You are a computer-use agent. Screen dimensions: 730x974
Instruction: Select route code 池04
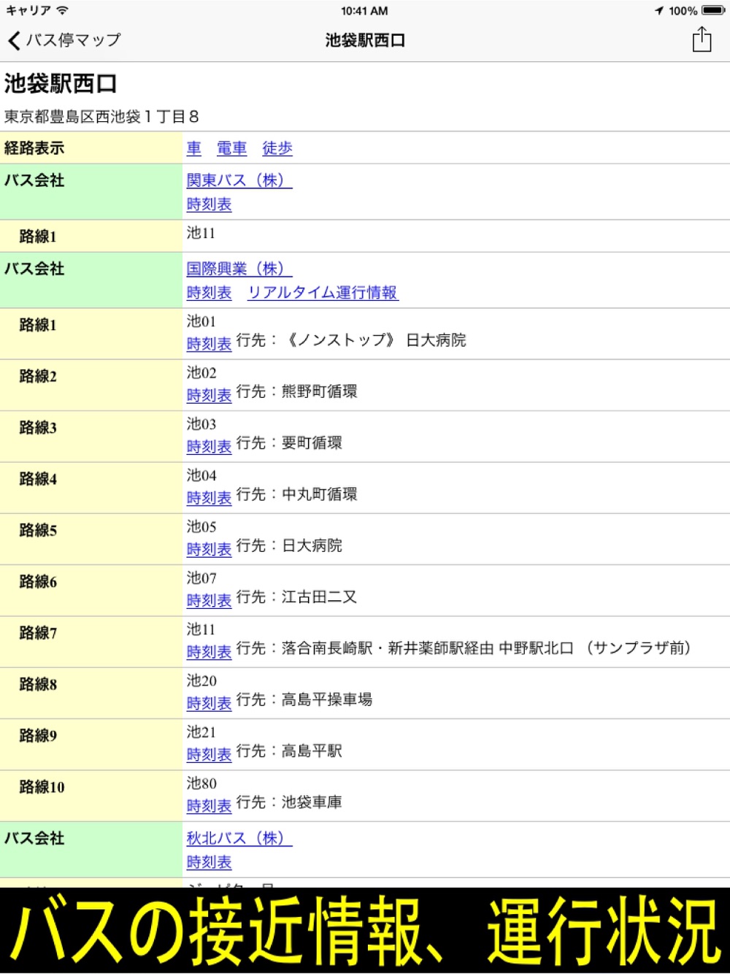(201, 475)
